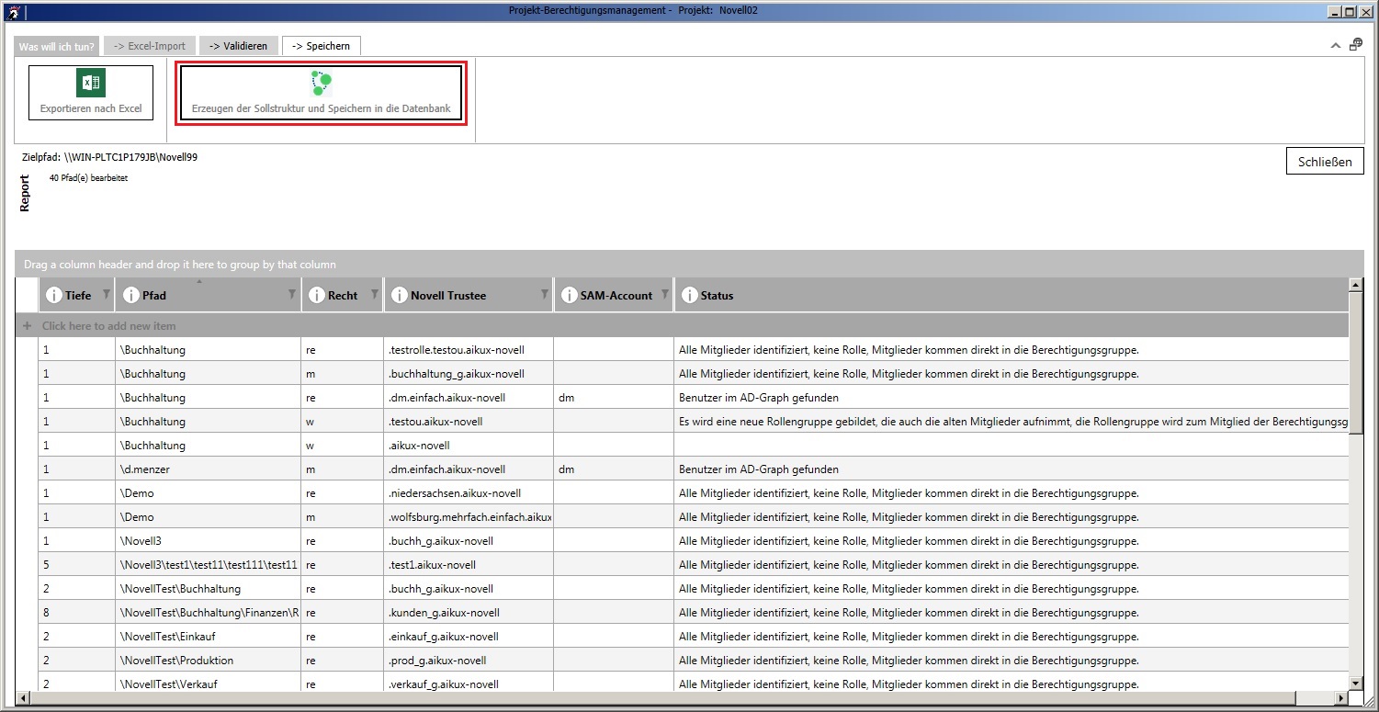Click info icon in Recht column header

(x=316, y=295)
